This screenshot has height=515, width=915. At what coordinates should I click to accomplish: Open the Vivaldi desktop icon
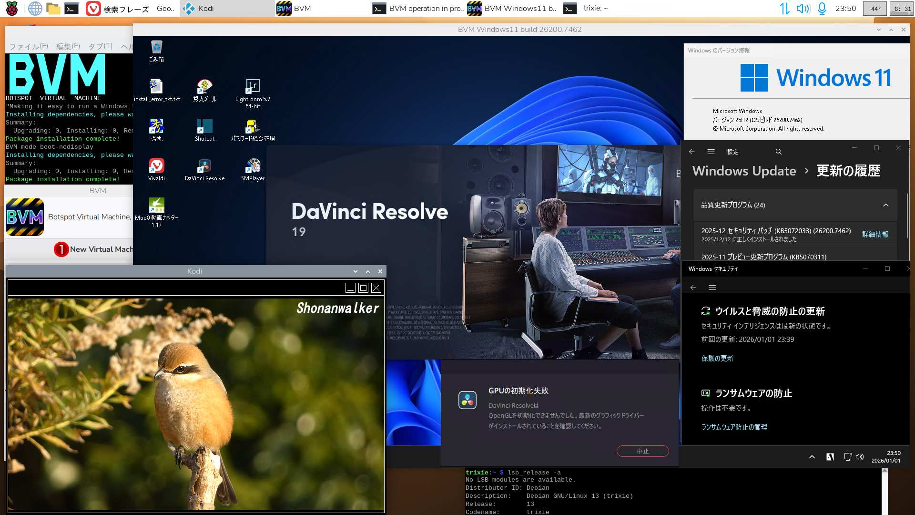coord(156,166)
